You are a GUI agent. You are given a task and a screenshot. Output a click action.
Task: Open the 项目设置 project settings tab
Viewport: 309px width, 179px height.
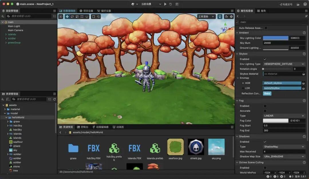(86, 11)
